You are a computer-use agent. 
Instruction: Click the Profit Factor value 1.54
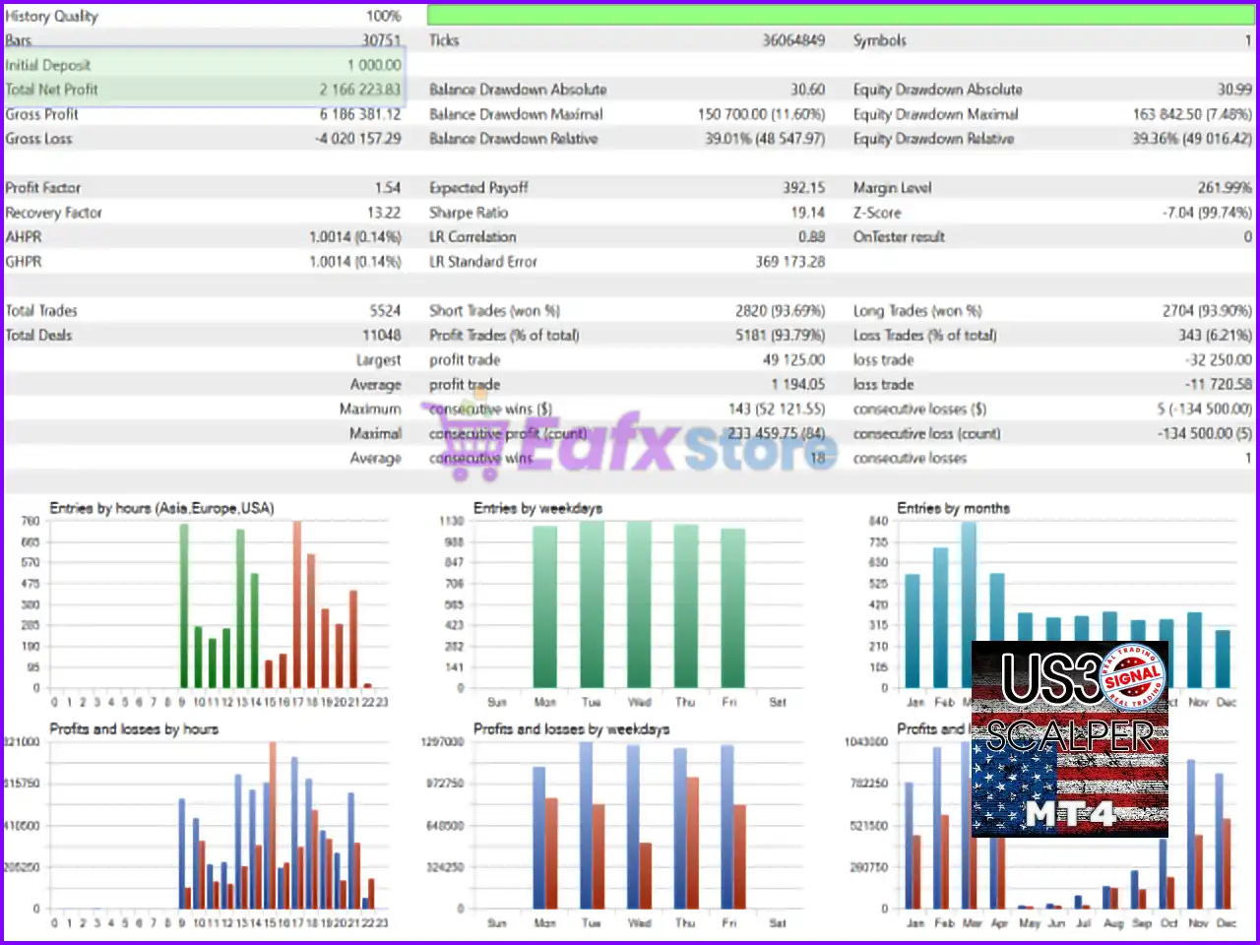pyautogui.click(x=388, y=188)
